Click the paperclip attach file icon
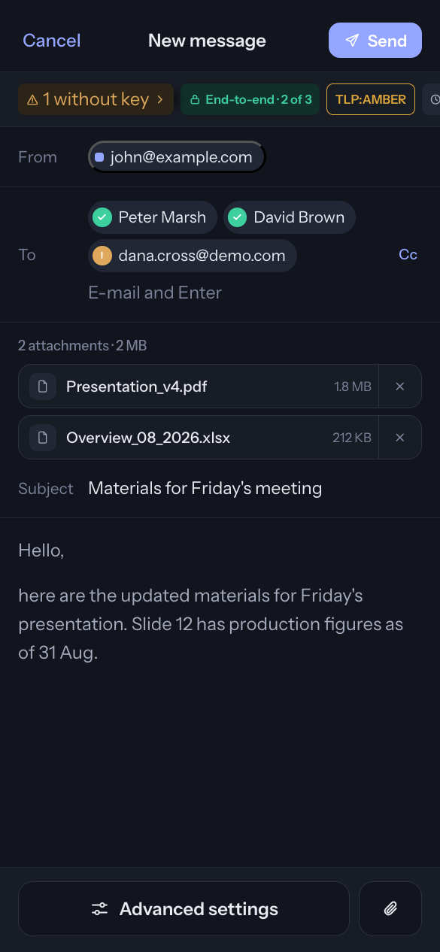440x952 pixels. 390,908
